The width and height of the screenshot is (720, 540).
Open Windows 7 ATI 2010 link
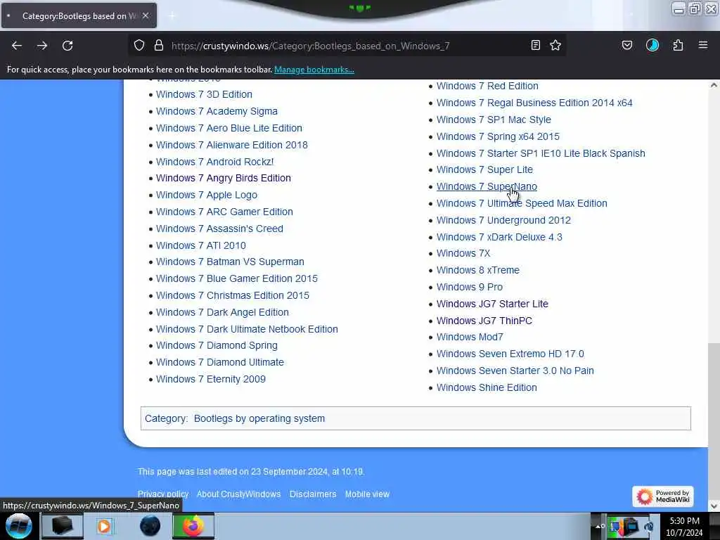[x=201, y=245]
